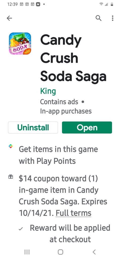Viewport: 120px width, 260px height.
Task: Tap the Messenger notification icon in status bar
Action: [x=38, y=5]
